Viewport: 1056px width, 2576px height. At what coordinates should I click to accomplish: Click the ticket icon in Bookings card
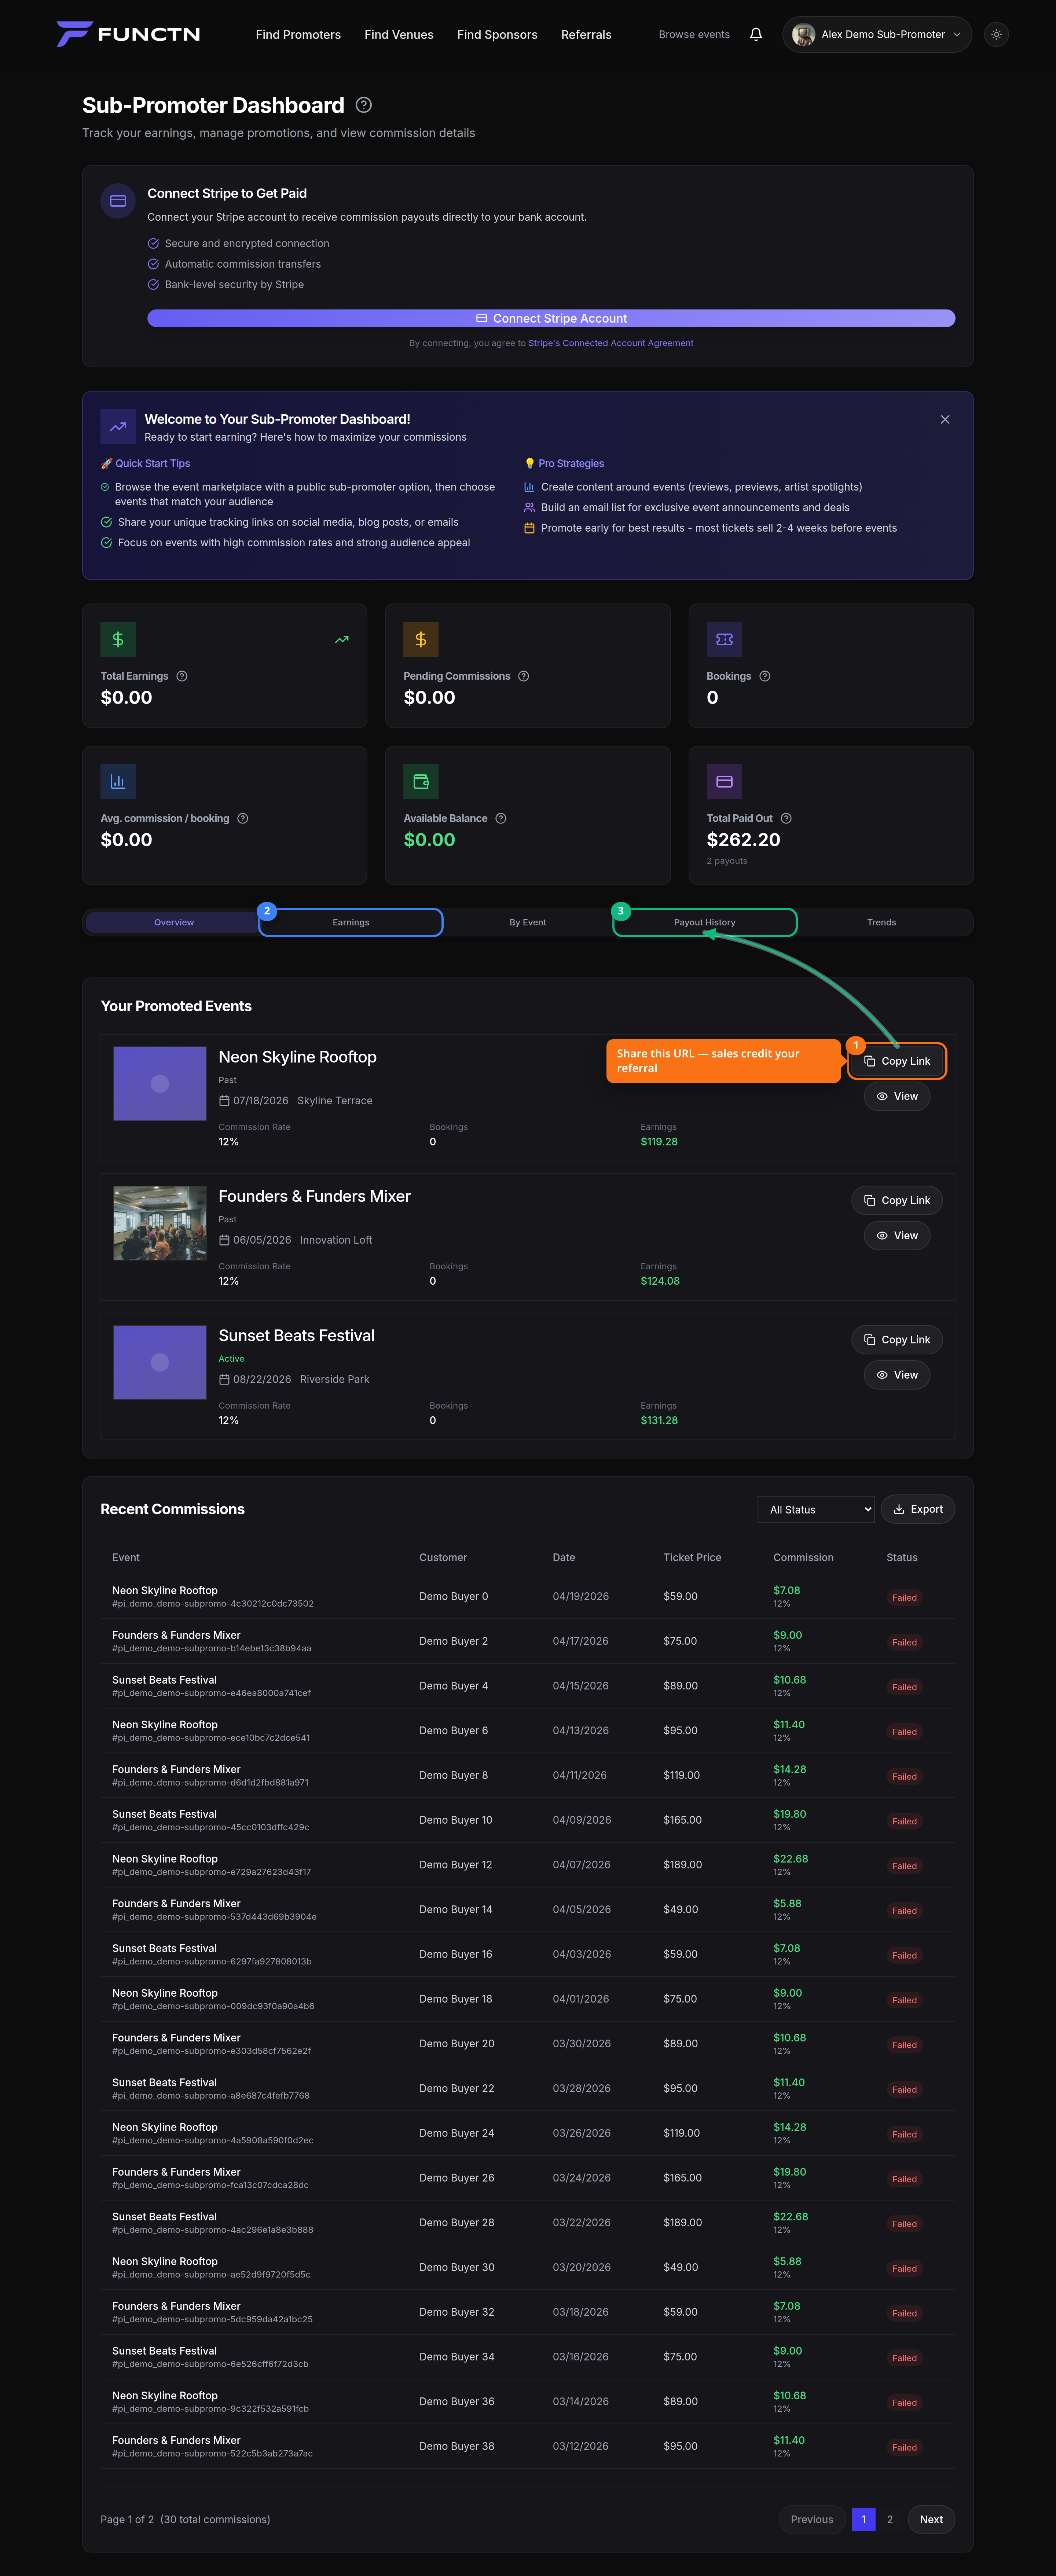pos(724,639)
